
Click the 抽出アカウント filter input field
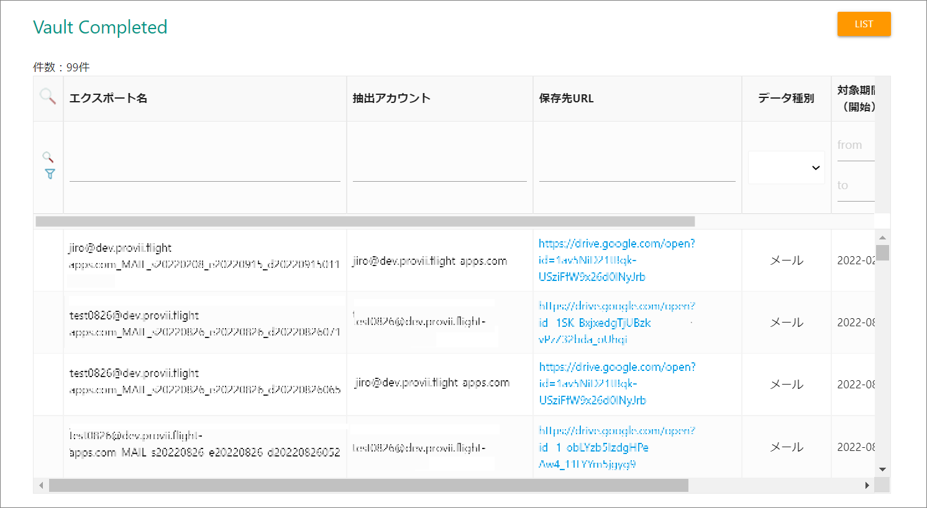[439, 171]
